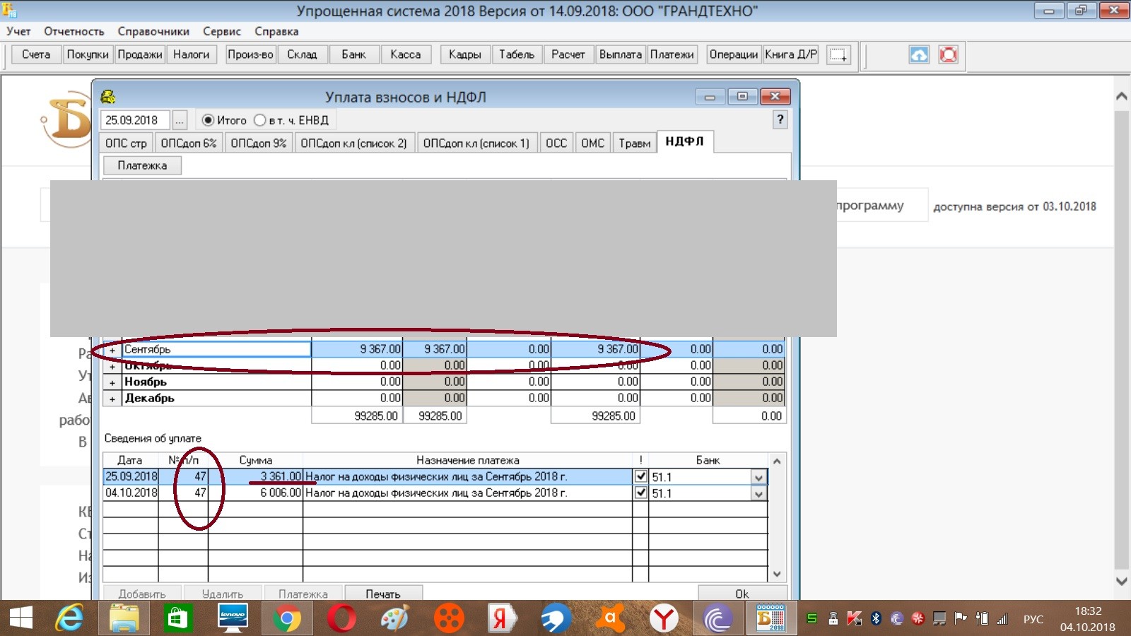The height and width of the screenshot is (636, 1131).
Task: Toggle checkbox for the 25.09.2018 payment row
Action: [x=640, y=476]
